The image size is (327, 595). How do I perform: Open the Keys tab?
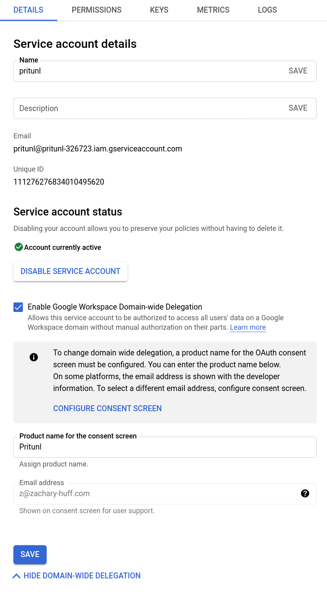pos(159,10)
